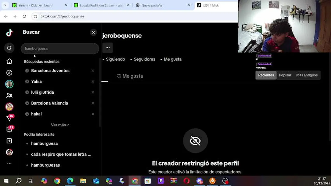Open Task View on taskbar
Viewport: 331px width, 186px height.
pos(31,181)
